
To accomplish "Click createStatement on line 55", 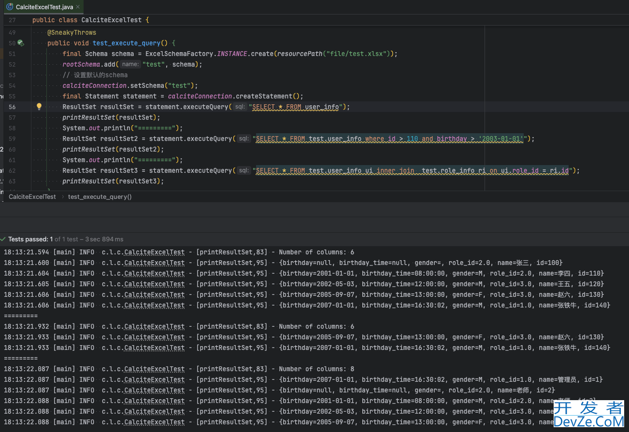I will click(x=264, y=96).
